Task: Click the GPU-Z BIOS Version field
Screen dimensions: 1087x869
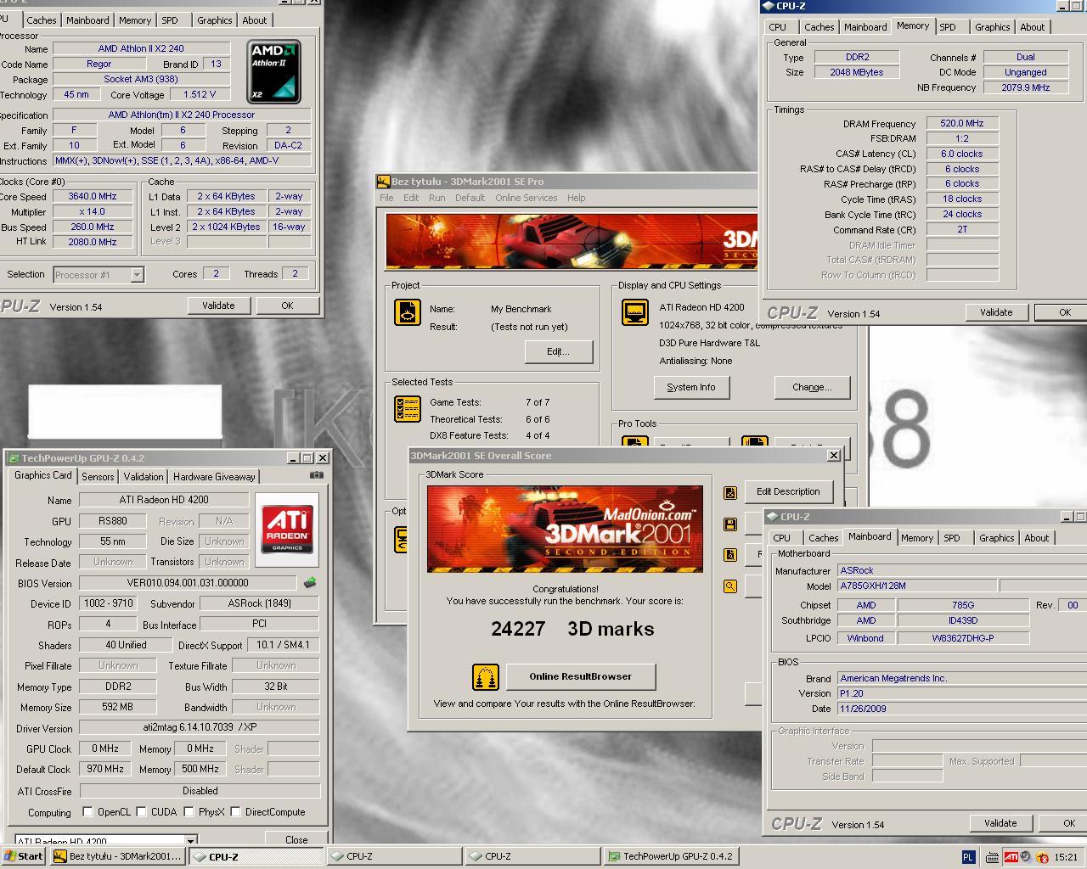Action: coord(188,583)
